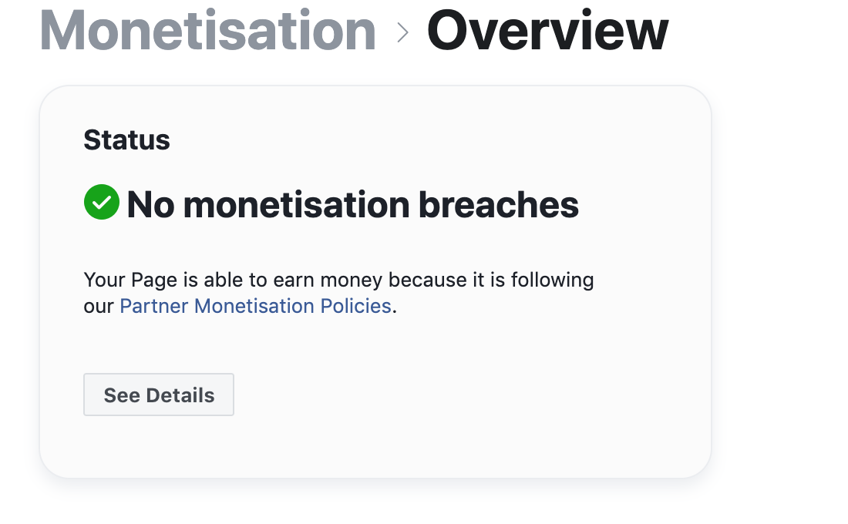Click the sentence ending with is following
The height and width of the screenshot is (524, 848).
[338, 280]
